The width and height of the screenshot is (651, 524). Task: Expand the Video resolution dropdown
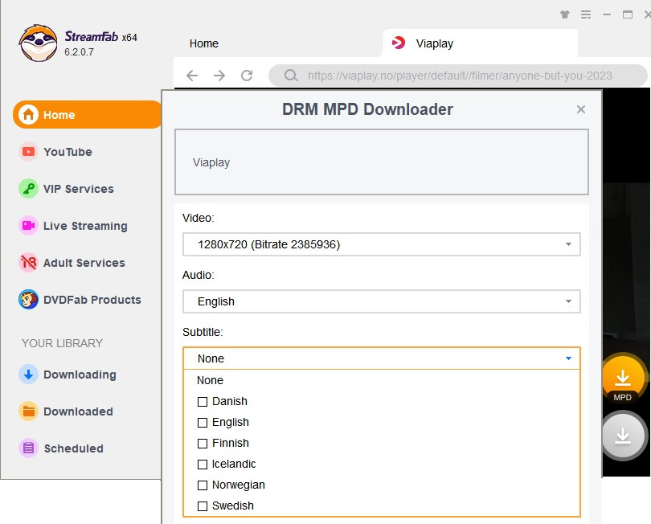pyautogui.click(x=381, y=244)
